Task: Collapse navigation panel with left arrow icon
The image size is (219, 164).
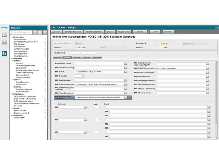Action: click(x=45, y=33)
